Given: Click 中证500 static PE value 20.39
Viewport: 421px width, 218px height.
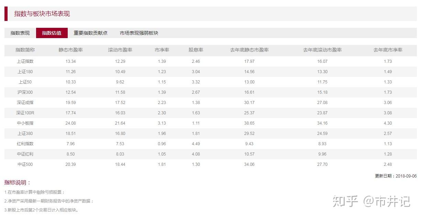Looking at the screenshot, I should (70, 164).
